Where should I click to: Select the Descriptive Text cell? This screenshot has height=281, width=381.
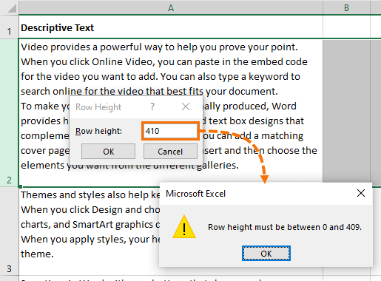tap(171, 27)
